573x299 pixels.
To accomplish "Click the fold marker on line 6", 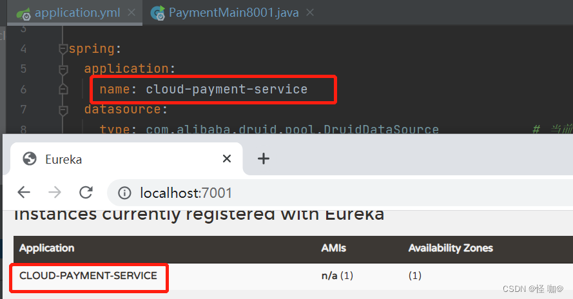I will [x=63, y=89].
